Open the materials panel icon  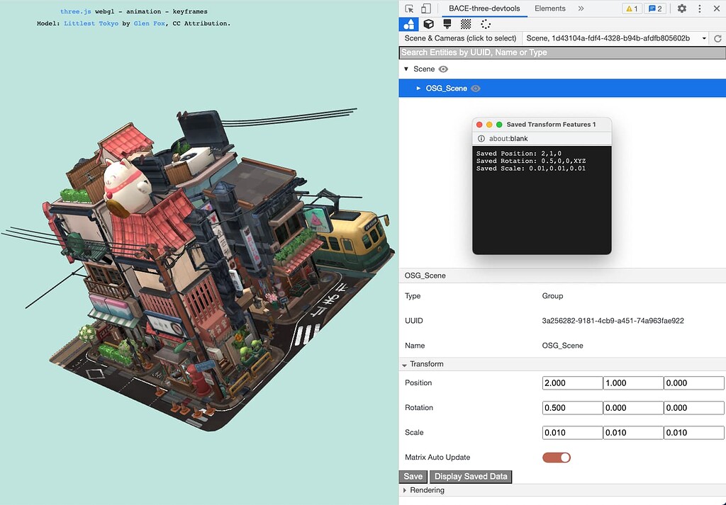[447, 23]
